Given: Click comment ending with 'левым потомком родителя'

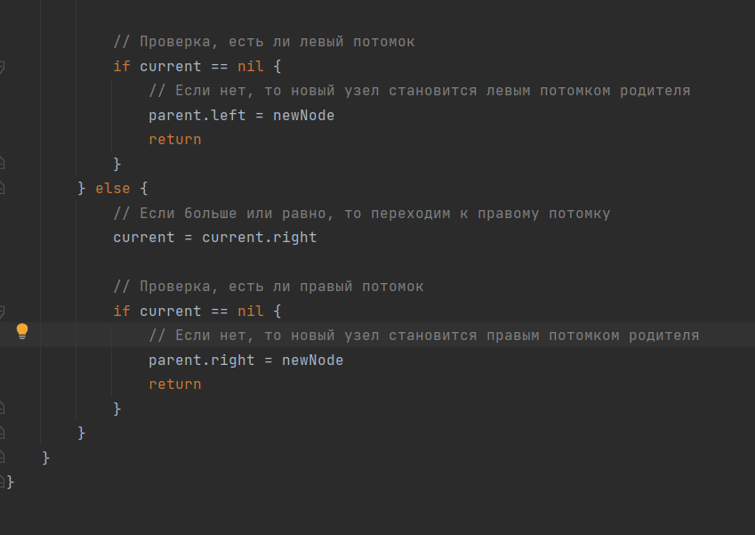Looking at the screenshot, I should pyautogui.click(x=419, y=91).
